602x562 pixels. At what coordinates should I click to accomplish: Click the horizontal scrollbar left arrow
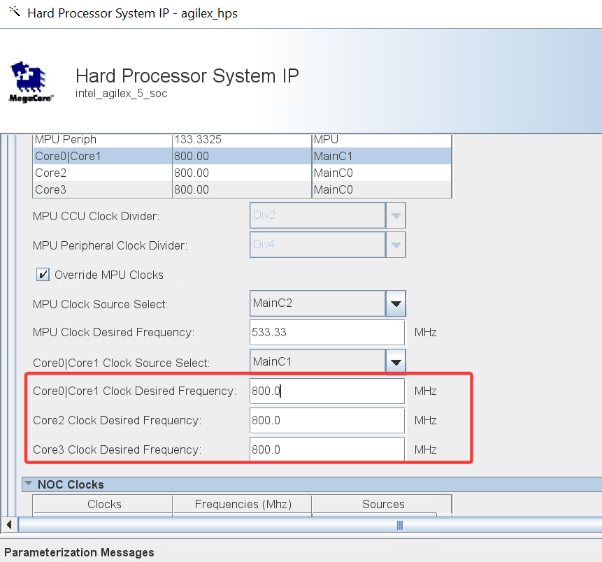tap(9, 524)
